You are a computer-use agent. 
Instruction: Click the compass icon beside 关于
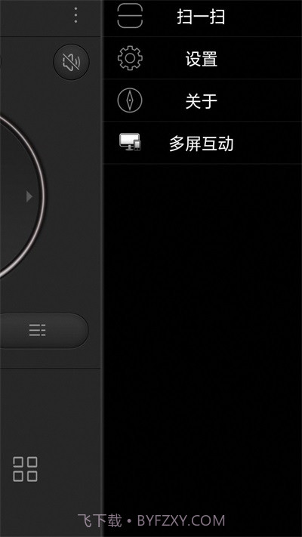[130, 100]
